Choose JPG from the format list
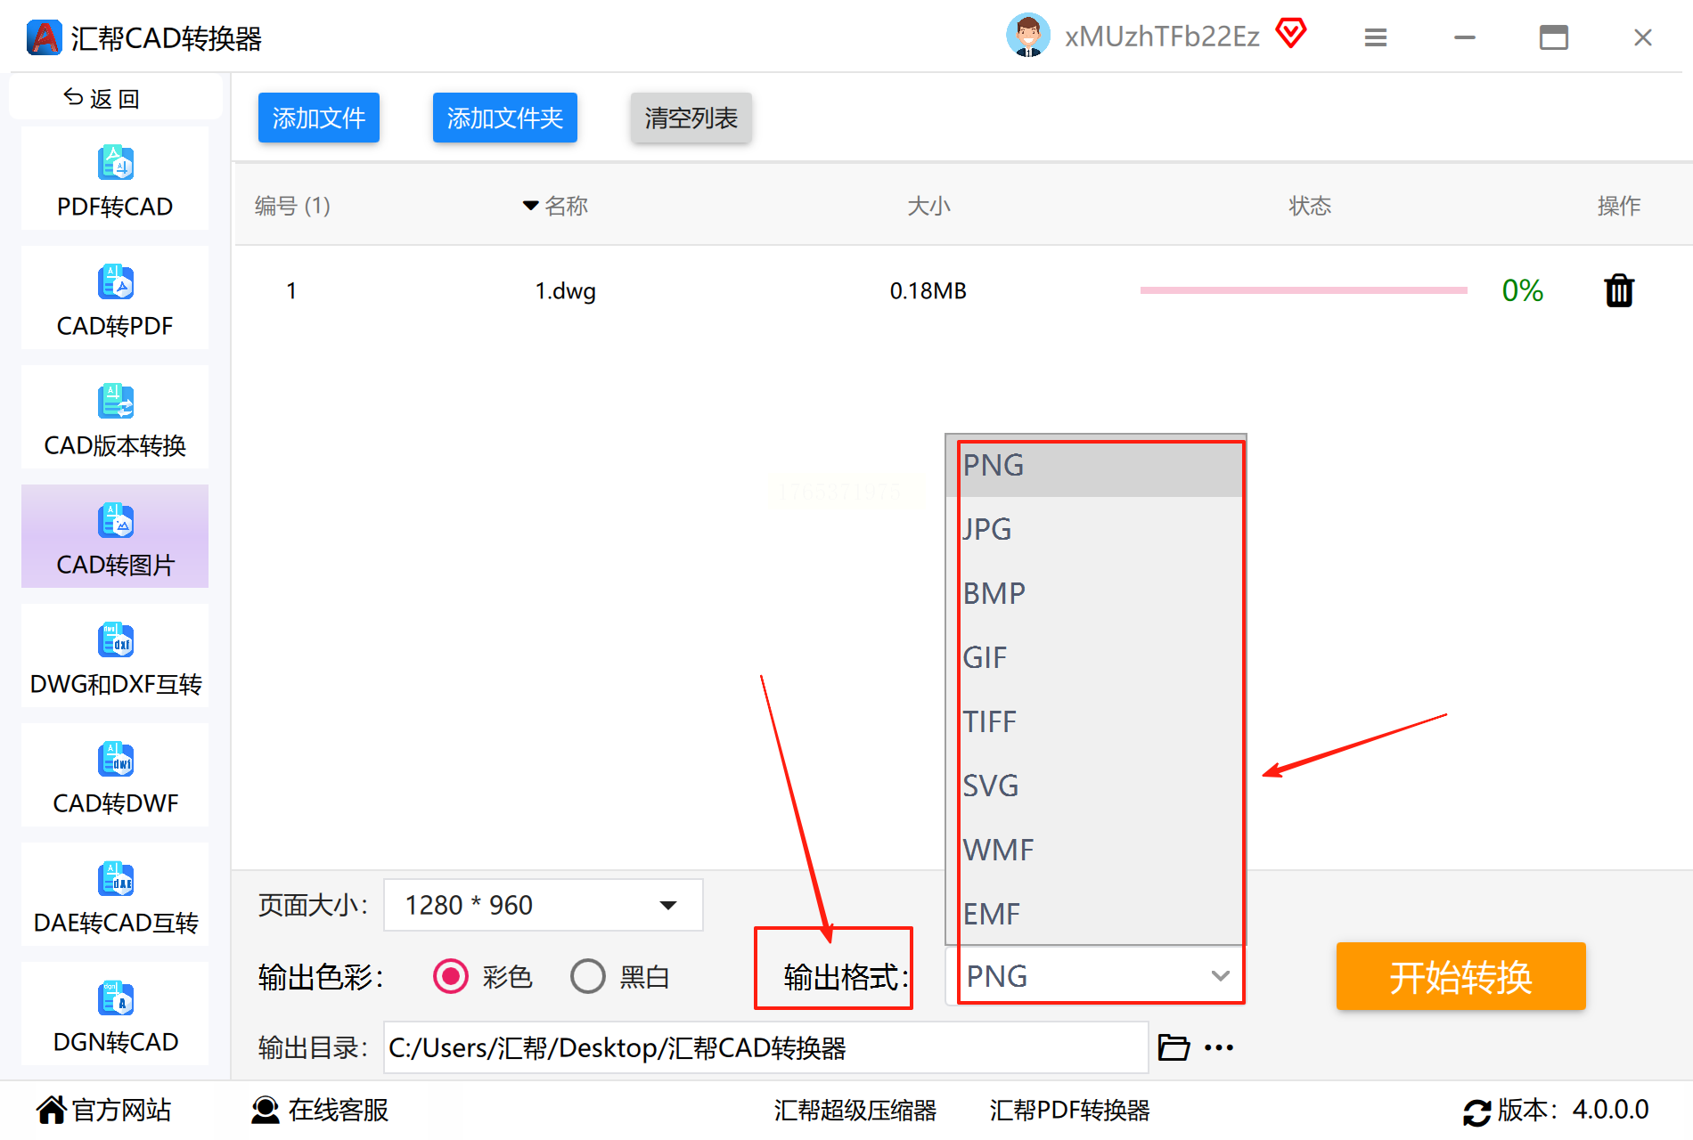The image size is (1693, 1140). click(x=1095, y=529)
